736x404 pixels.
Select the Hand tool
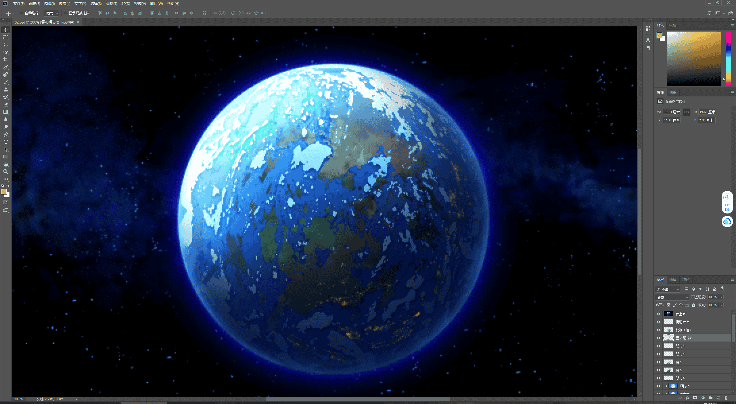[6, 164]
